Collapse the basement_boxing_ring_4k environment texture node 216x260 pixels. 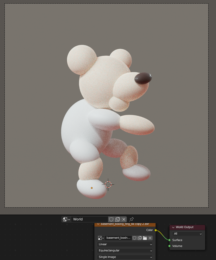(x=98, y=224)
